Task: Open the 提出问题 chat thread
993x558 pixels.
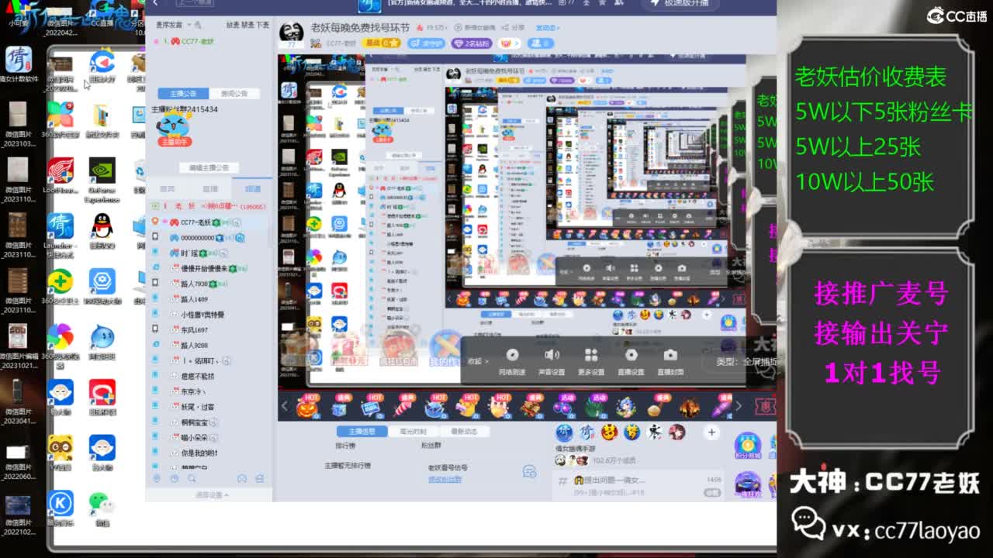Action: (639, 485)
